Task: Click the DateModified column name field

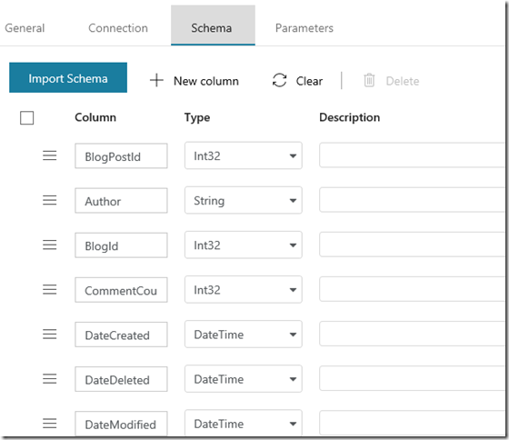Action: point(121,424)
